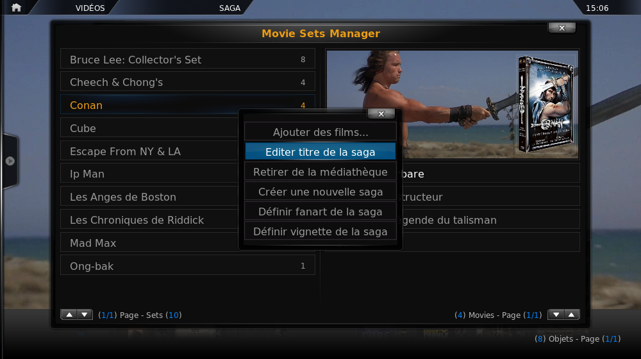
Task: Click the '(8) Objets - Page' status text
Action: [x=578, y=338]
